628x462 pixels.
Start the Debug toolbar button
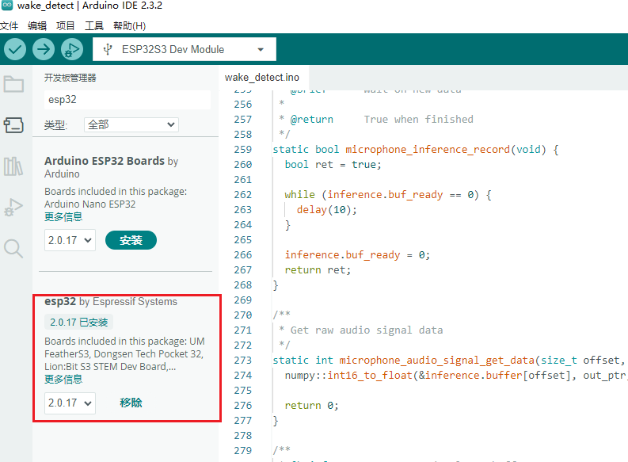[x=72, y=49]
